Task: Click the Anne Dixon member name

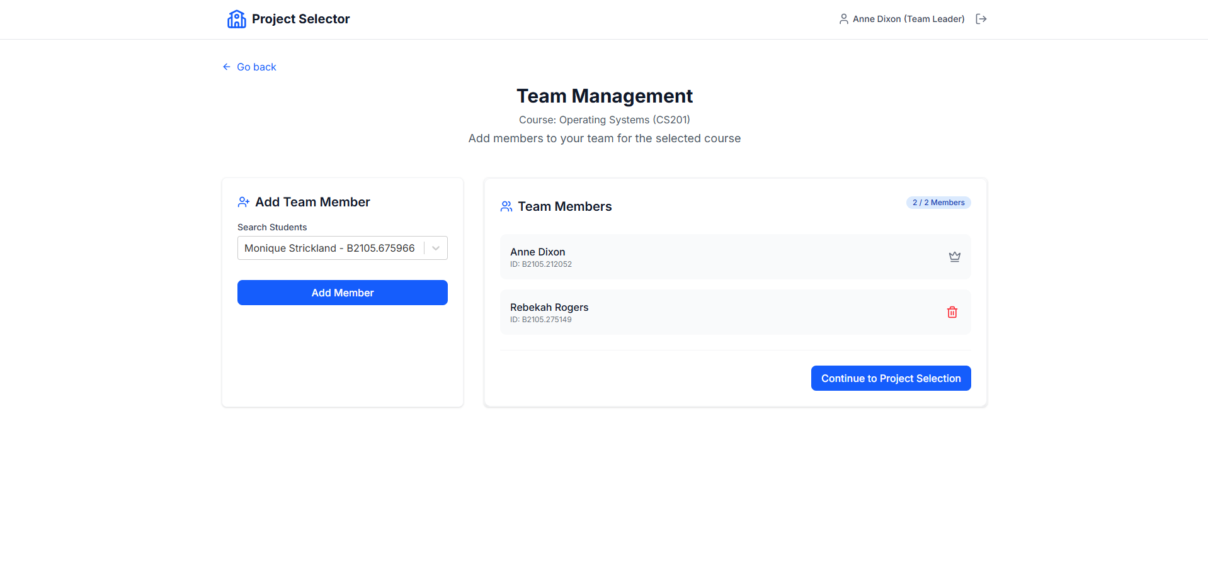Action: click(538, 252)
